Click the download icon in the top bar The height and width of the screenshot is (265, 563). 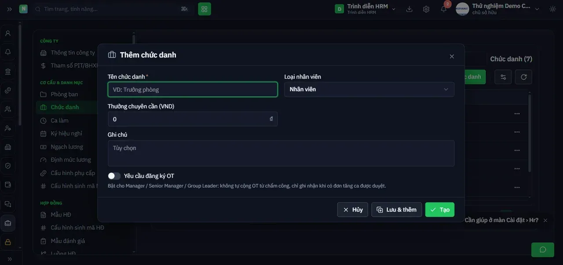click(x=409, y=9)
